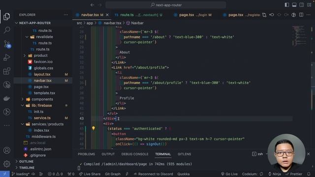The image size is (315, 177).
Task: Close the terminal panel with the X
Action: tap(309, 154)
